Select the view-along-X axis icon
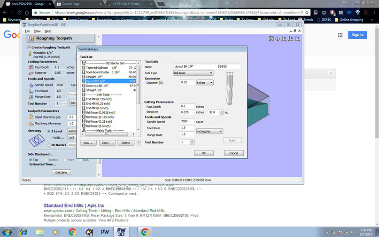 (x=291, y=39)
